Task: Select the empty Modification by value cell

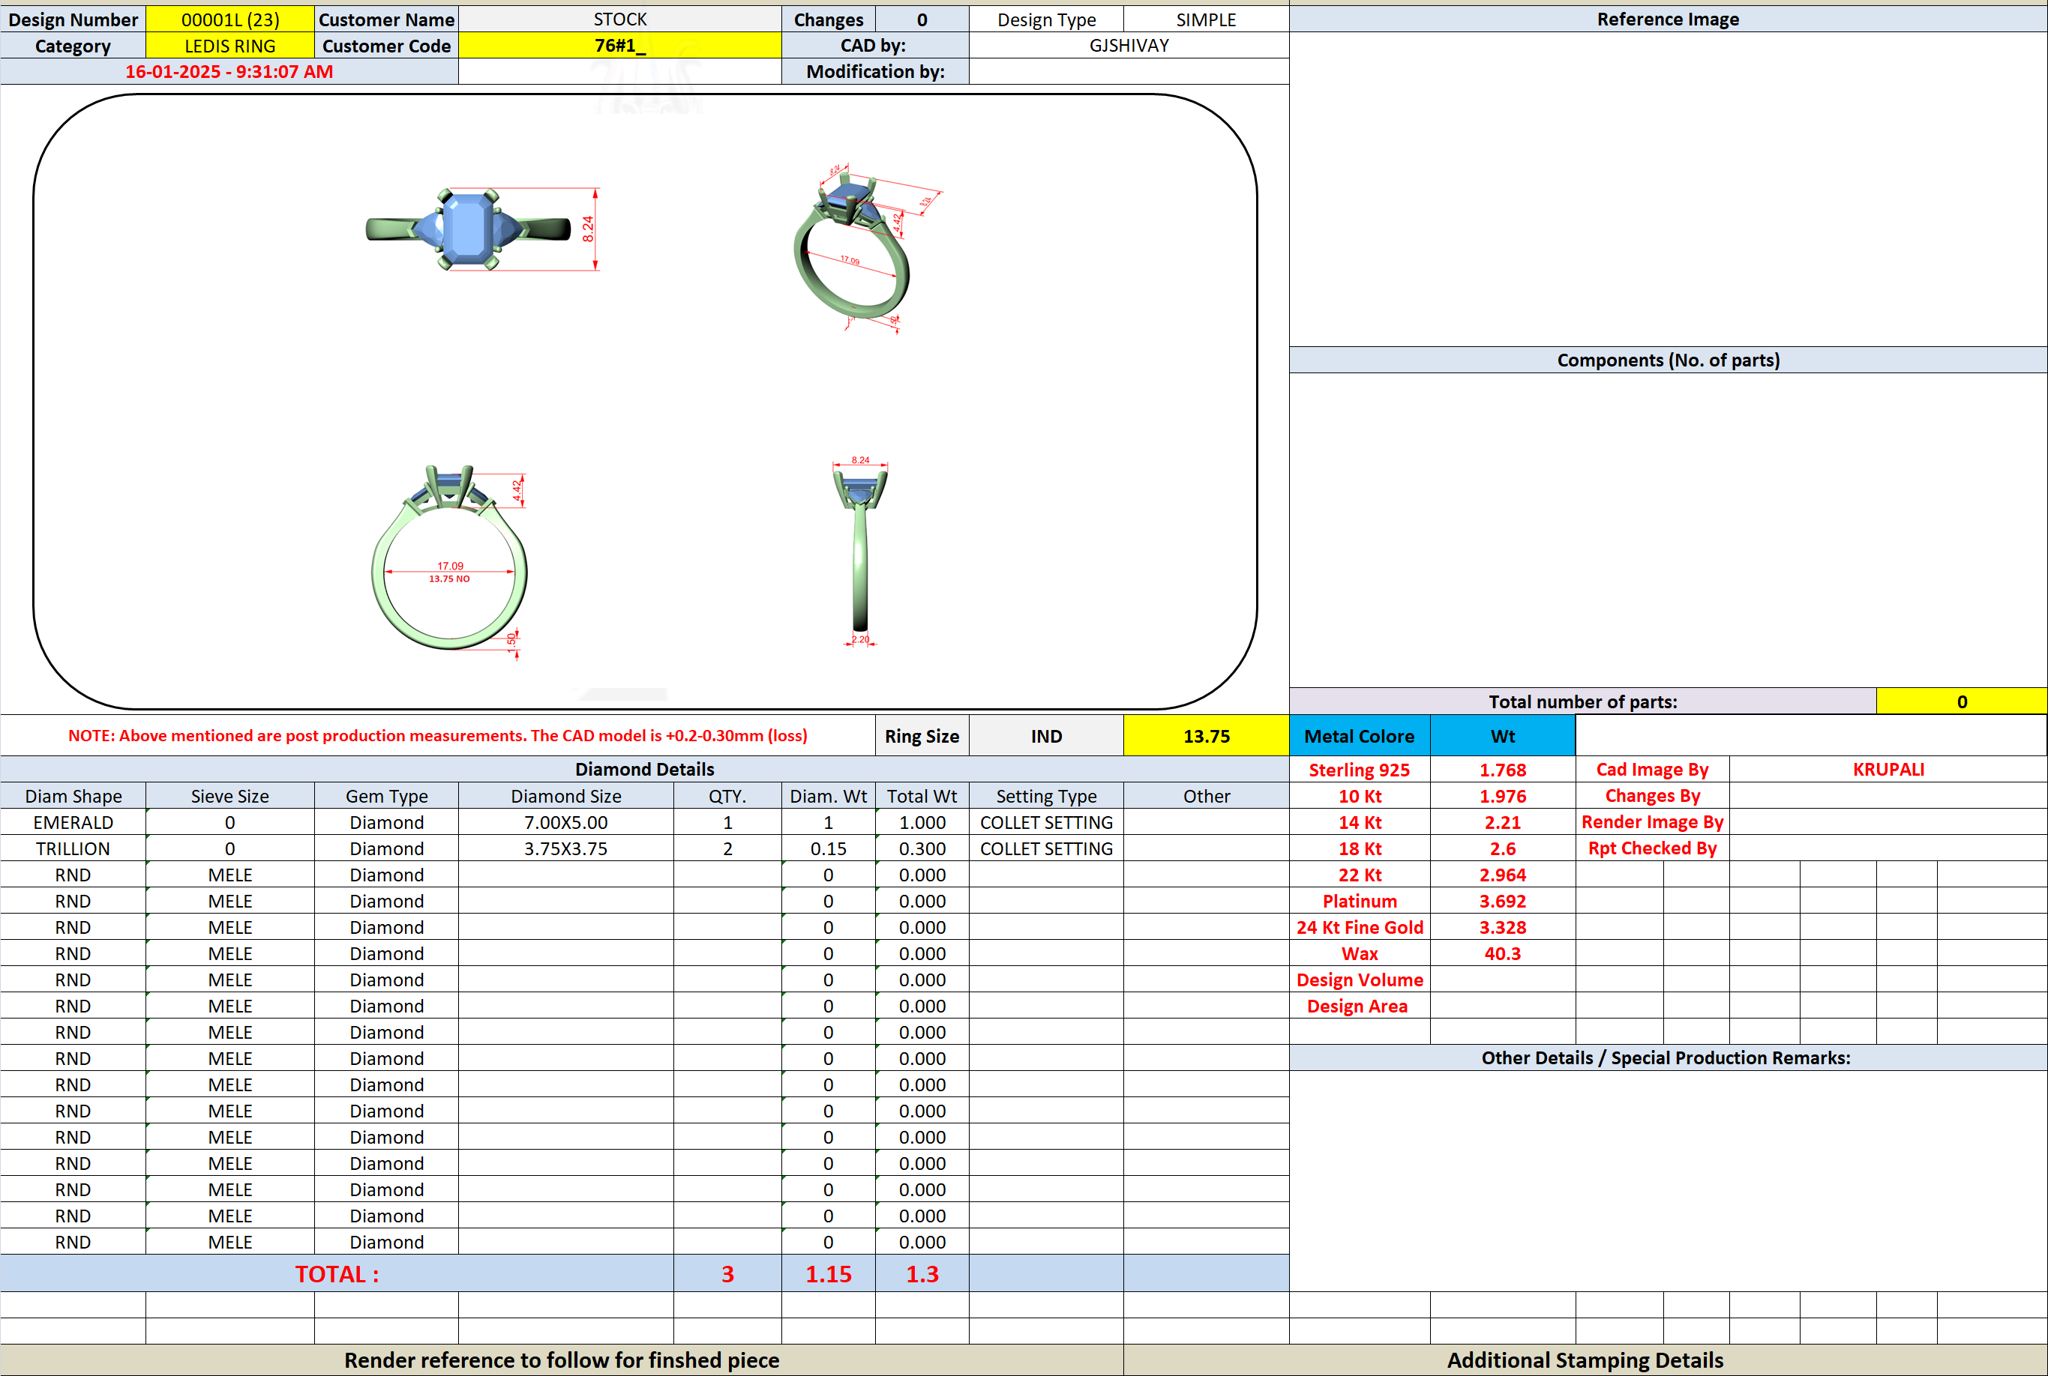Action: (x=1129, y=72)
